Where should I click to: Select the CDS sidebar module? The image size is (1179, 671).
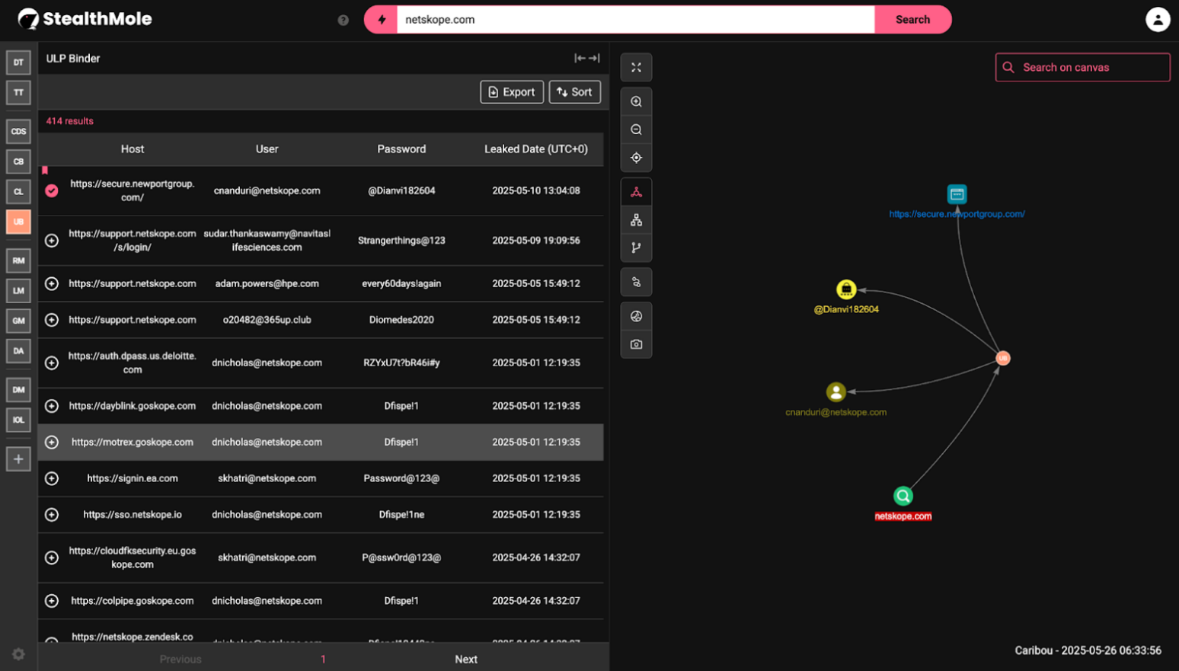tap(18, 131)
